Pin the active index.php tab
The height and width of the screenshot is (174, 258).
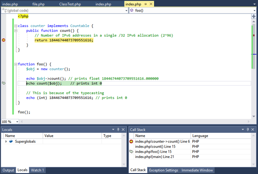click(145, 4)
